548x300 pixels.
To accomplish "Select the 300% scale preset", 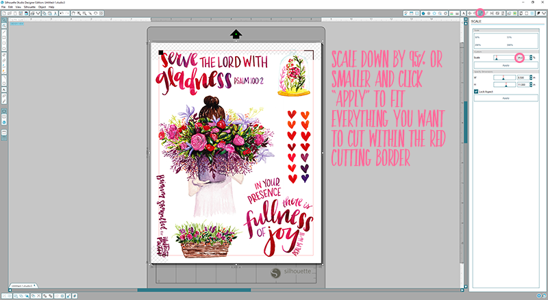I will [x=510, y=45].
